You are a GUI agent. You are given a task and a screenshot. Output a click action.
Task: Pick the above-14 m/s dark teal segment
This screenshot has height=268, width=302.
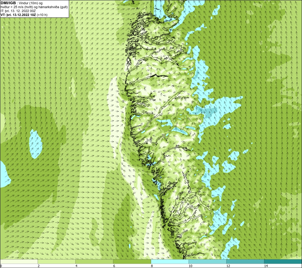283,261
